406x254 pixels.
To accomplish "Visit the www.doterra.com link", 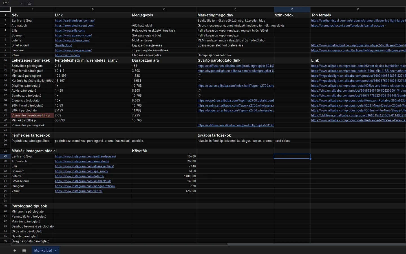I will click(72, 40).
